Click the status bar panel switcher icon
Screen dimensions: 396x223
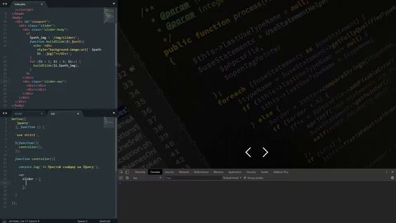coord(4,221)
